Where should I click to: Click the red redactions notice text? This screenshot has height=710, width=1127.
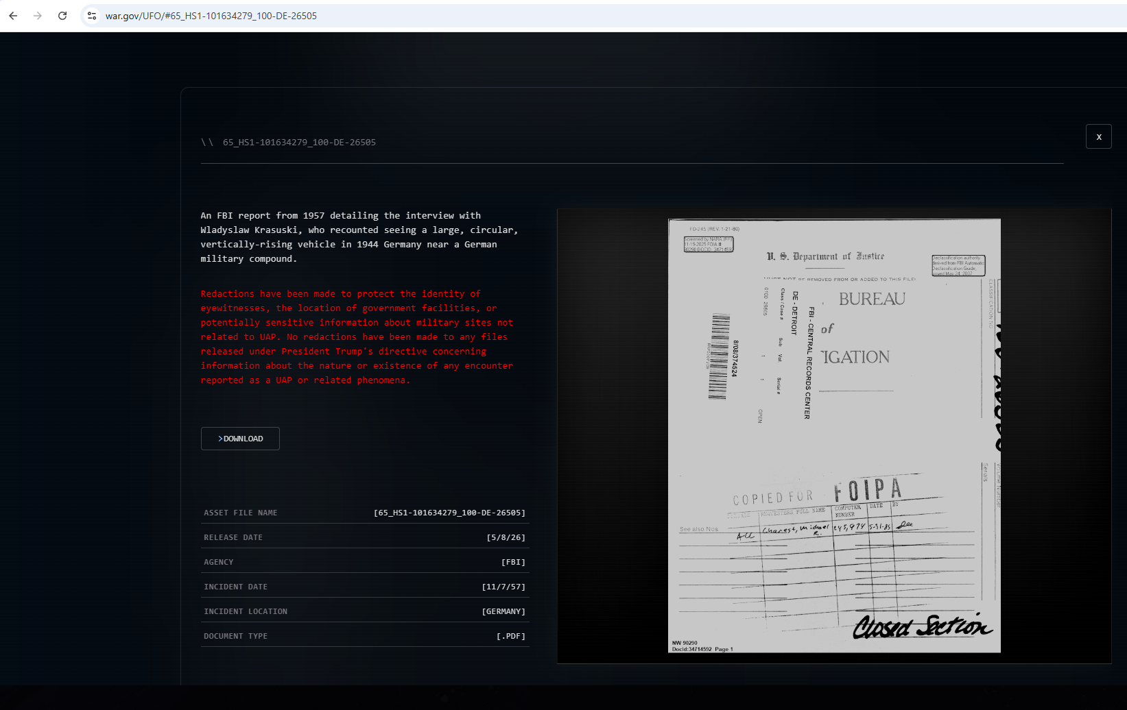click(357, 337)
